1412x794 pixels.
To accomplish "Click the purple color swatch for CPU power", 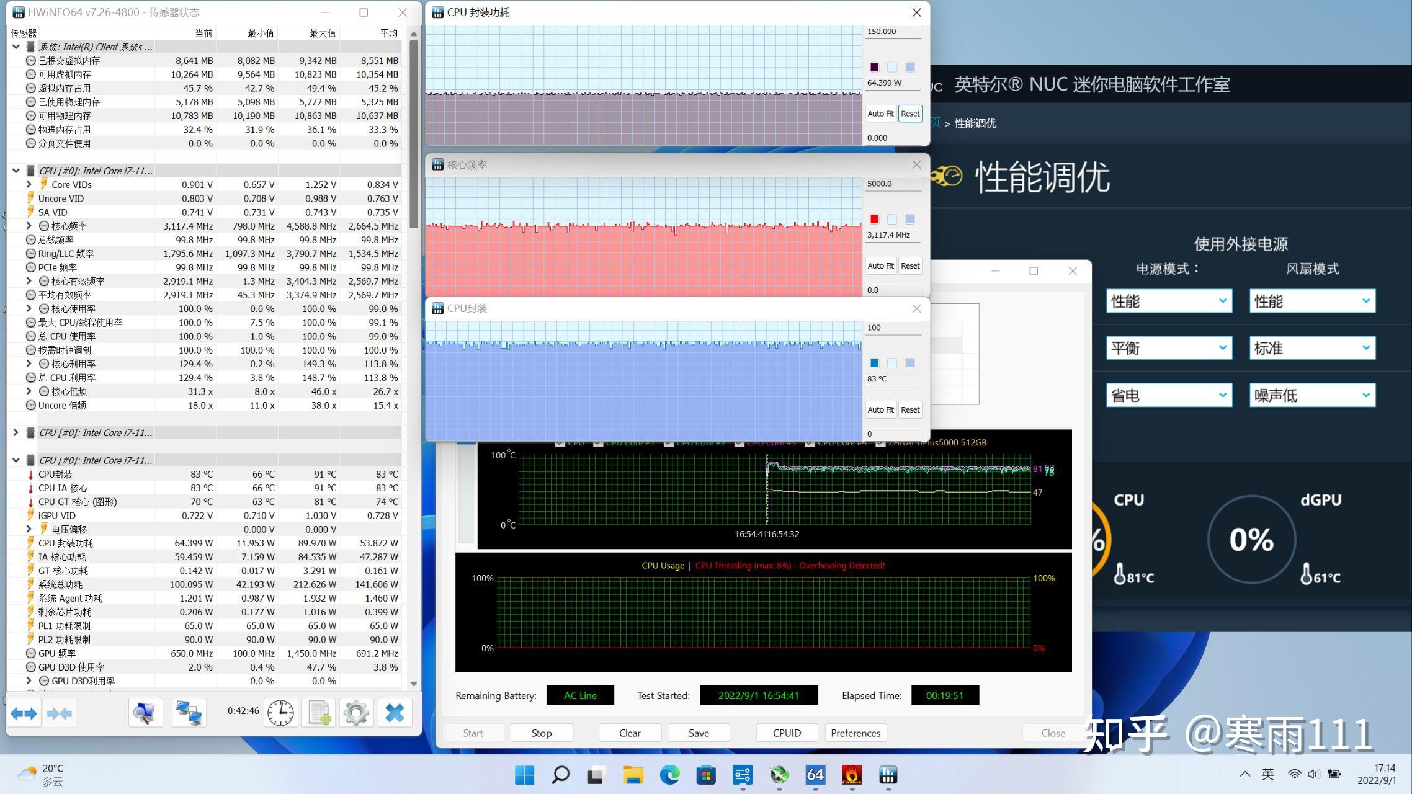I will click(875, 66).
